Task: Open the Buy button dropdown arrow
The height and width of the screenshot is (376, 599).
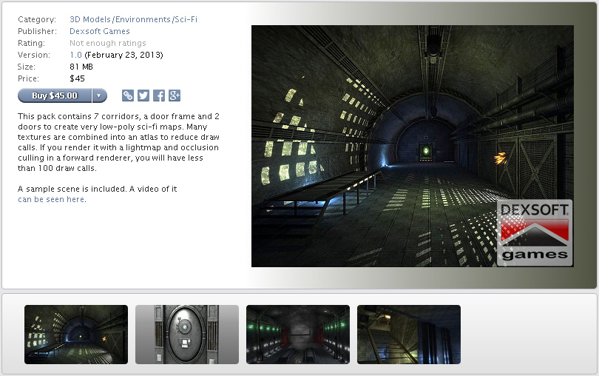Action: 99,95
